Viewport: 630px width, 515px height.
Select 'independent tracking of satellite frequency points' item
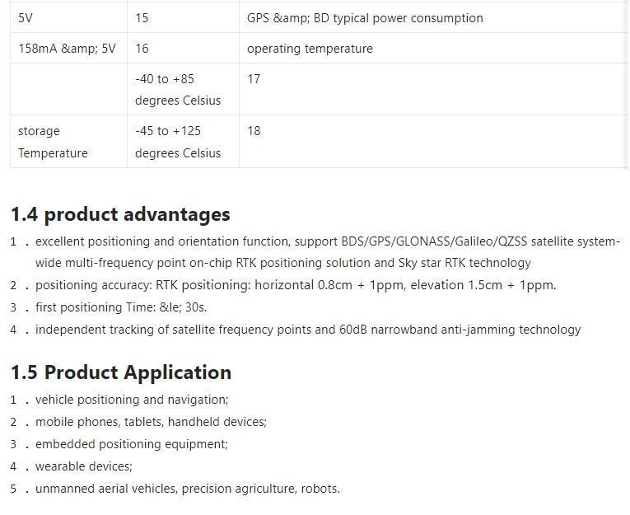pyautogui.click(x=308, y=330)
